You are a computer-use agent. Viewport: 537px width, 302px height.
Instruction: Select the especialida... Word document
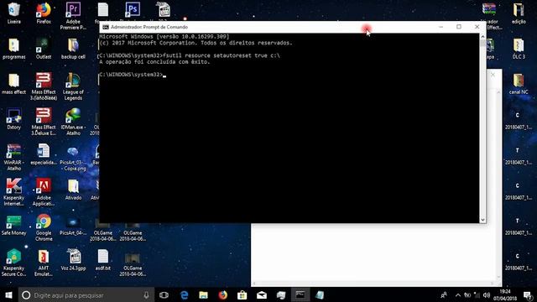point(44,154)
